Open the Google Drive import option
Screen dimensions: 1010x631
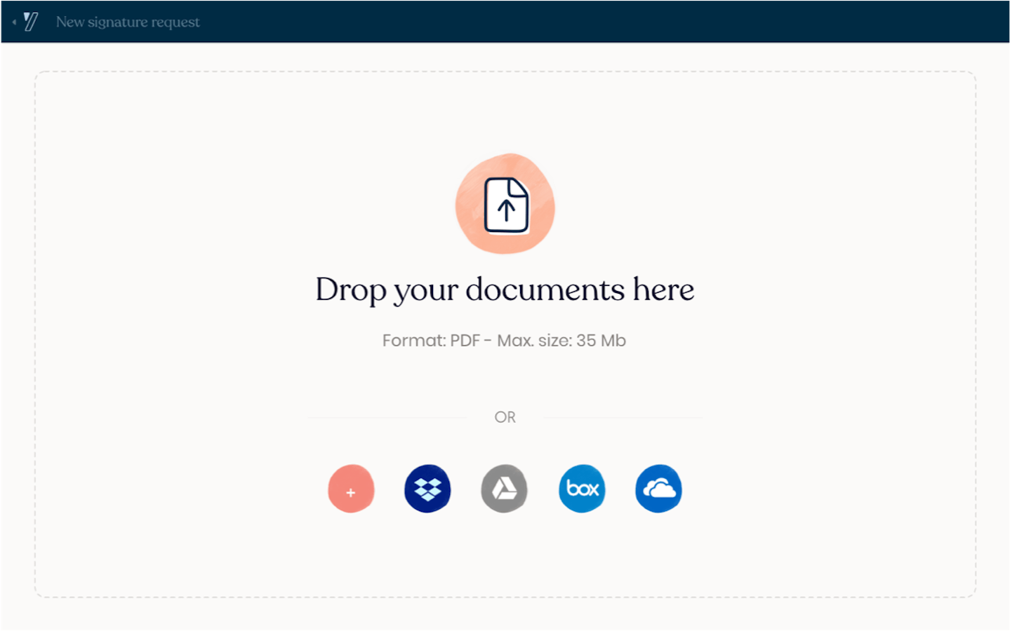tap(504, 489)
